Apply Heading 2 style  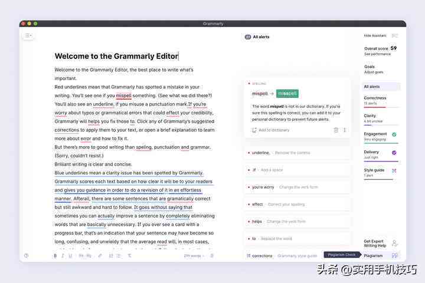click(89, 256)
